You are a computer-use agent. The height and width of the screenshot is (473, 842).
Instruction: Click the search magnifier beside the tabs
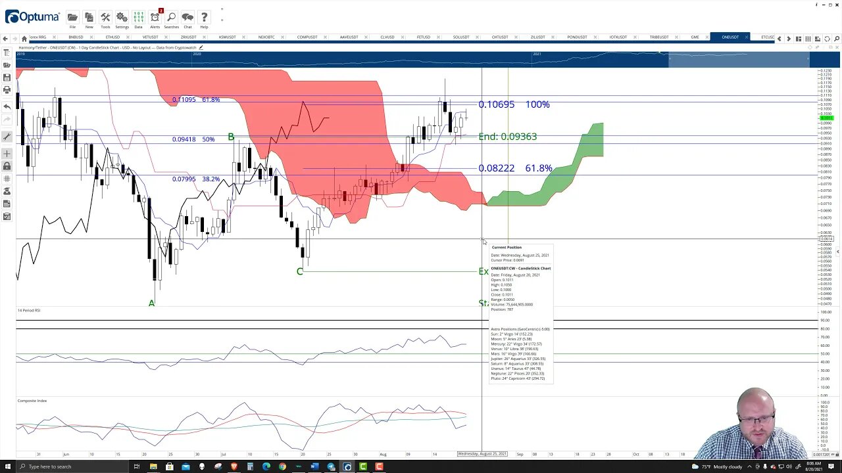click(x=836, y=39)
